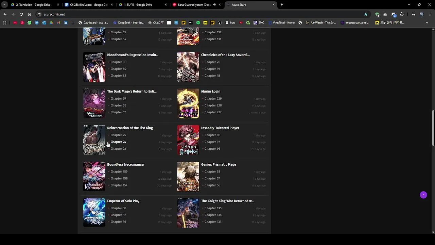
Task: Open the Dashboard - Asura bookmark
Action: pyautogui.click(x=93, y=23)
